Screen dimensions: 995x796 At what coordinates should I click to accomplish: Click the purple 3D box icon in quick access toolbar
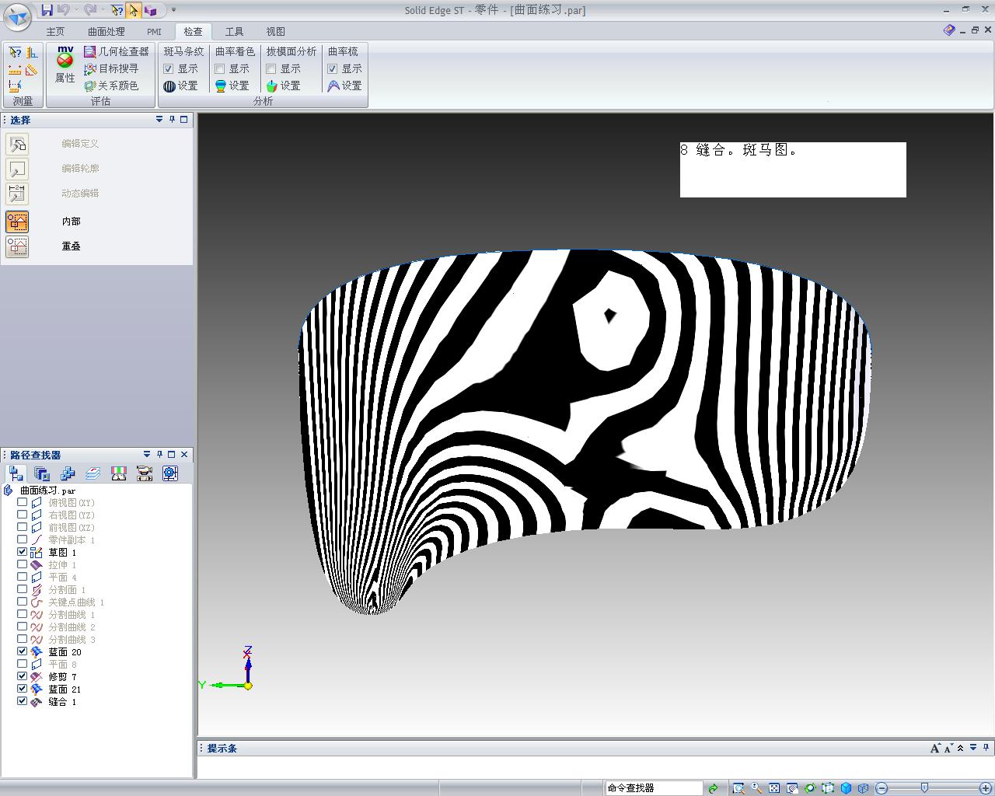tap(151, 10)
